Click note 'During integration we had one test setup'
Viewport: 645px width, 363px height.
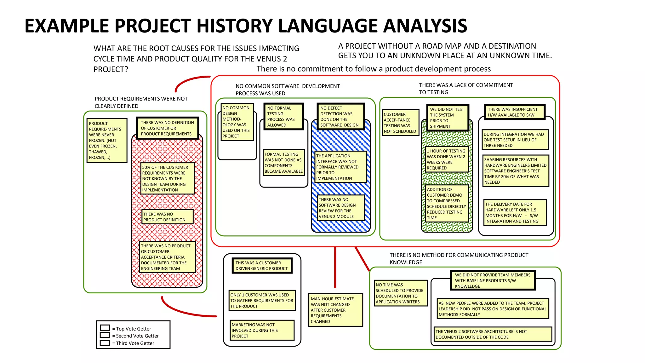[x=515, y=140]
